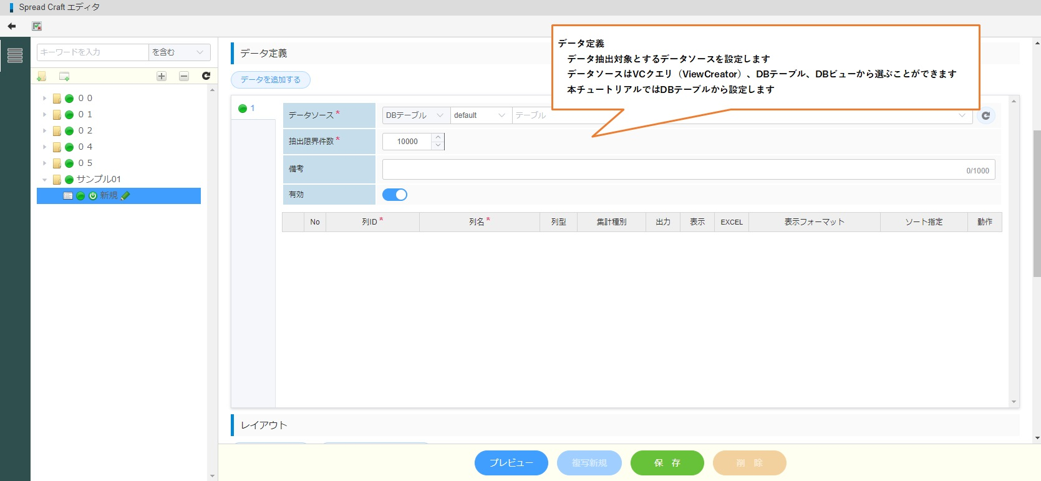Open the テーブル selection dropdown
Image resolution: width=1041 pixels, height=481 pixels.
(x=741, y=115)
